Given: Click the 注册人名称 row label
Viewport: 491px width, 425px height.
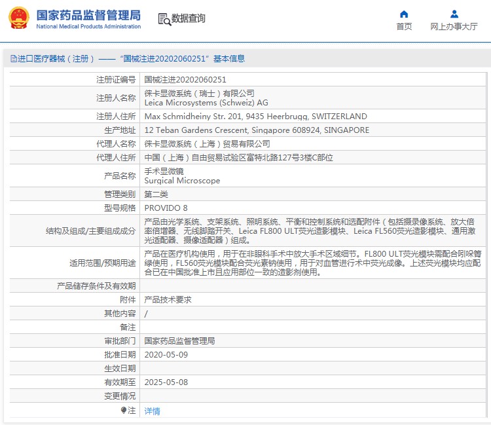Looking at the screenshot, I should coord(116,98).
